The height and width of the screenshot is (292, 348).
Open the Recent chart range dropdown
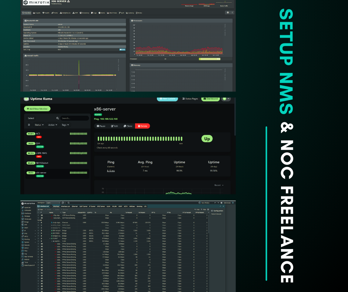(x=219, y=185)
